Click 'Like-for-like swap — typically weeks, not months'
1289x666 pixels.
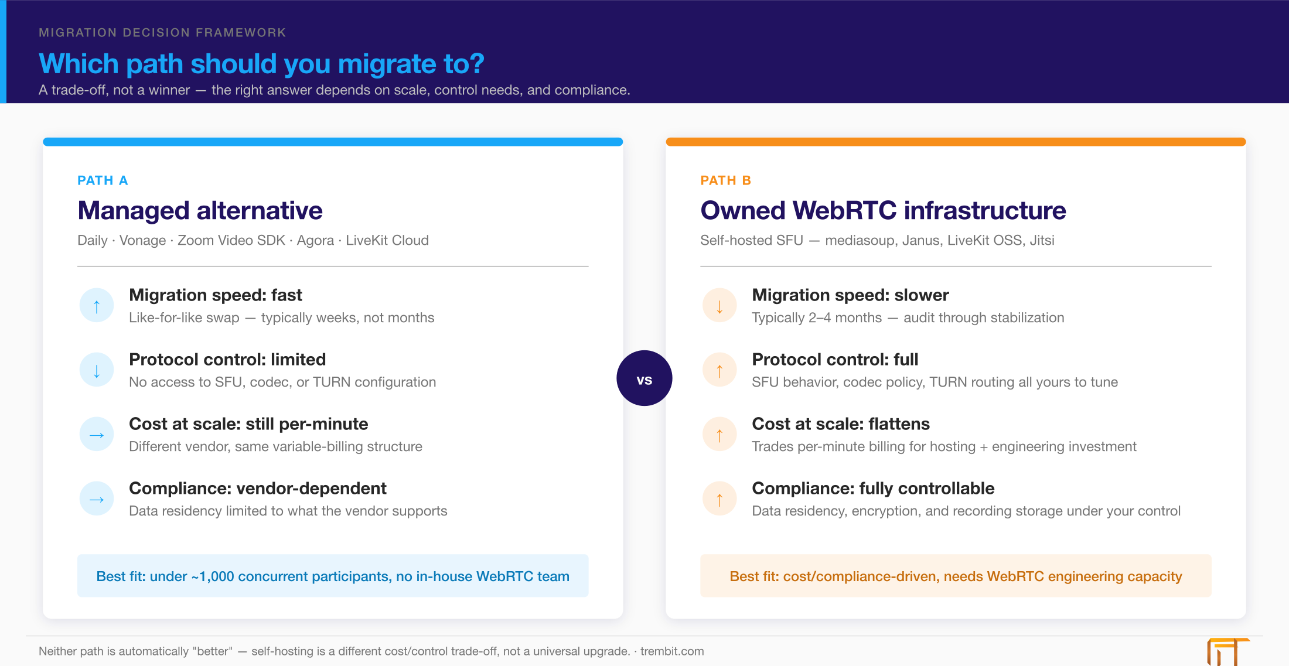click(282, 317)
